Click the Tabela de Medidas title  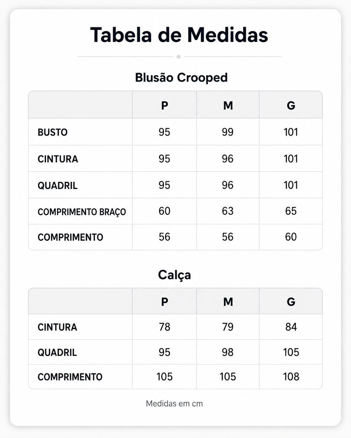(x=179, y=35)
